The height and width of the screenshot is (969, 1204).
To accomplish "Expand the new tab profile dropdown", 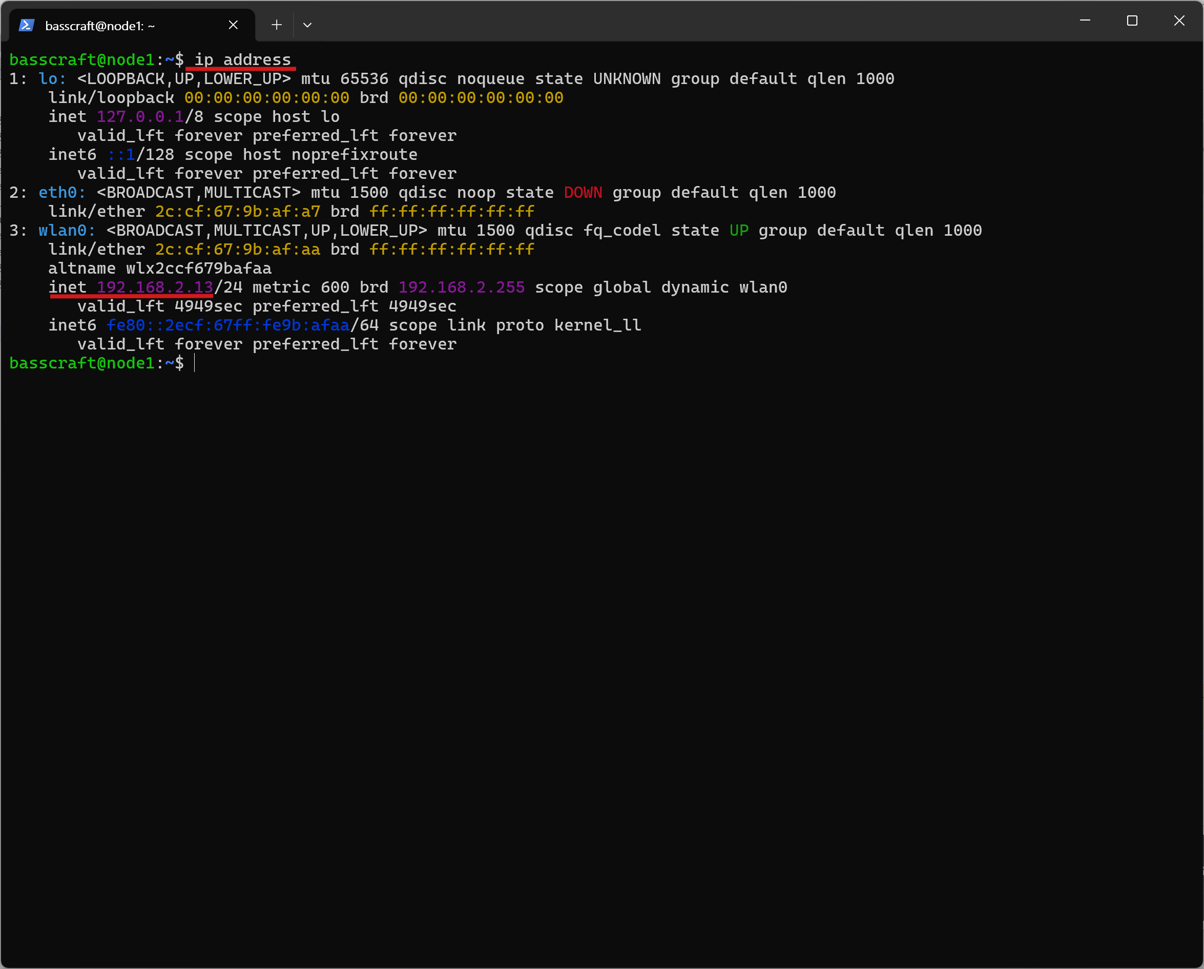I will [307, 25].
